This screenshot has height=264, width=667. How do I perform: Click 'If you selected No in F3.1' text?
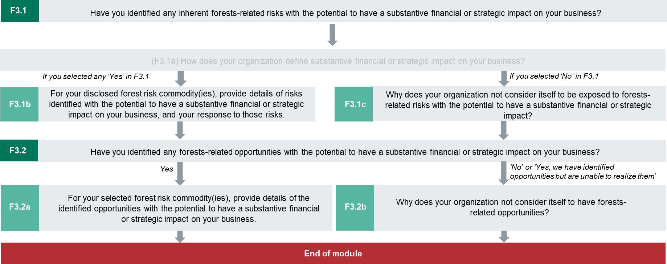point(554,76)
